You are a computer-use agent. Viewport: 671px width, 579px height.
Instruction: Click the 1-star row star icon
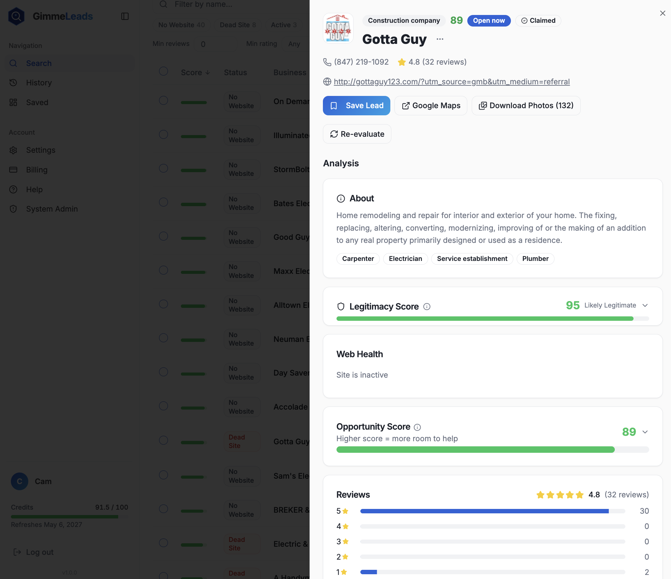344,572
